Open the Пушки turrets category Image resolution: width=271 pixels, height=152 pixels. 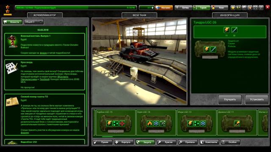tap(102, 142)
